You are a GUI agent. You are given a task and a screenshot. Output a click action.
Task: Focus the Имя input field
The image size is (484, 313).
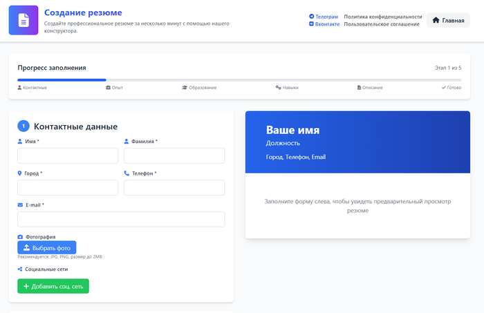[x=68, y=155]
